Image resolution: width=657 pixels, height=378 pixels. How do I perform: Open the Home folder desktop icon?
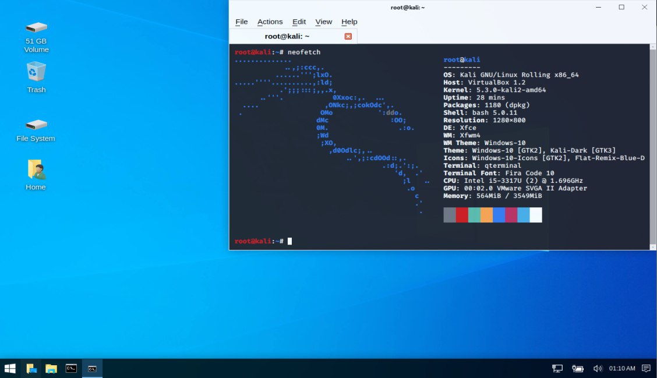pos(36,175)
